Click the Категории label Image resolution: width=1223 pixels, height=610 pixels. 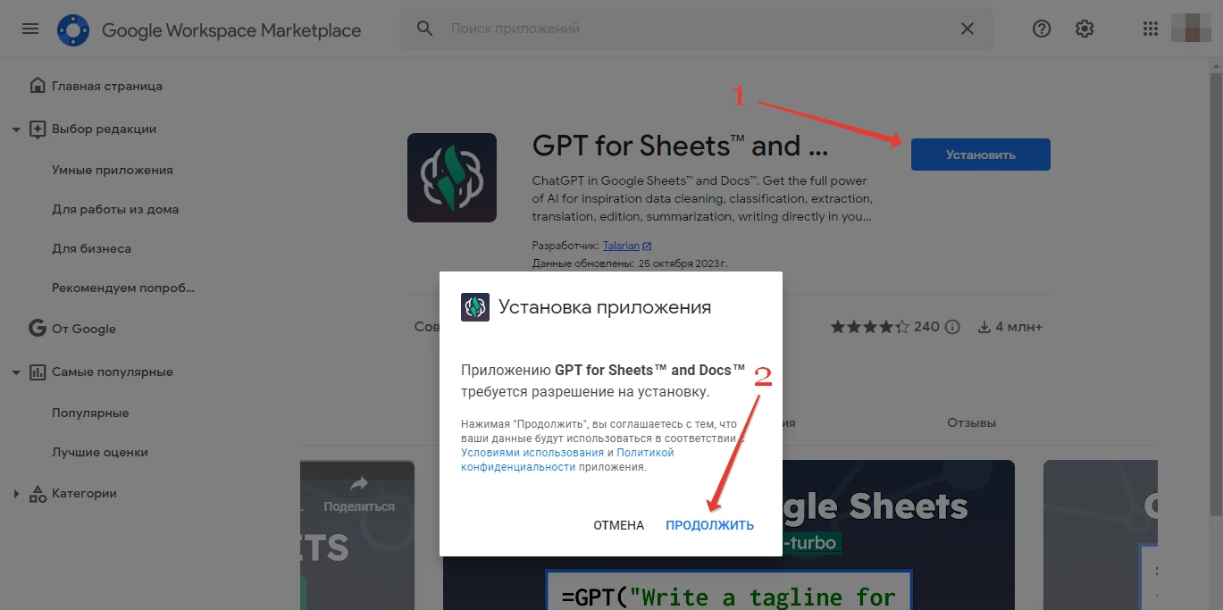click(85, 493)
